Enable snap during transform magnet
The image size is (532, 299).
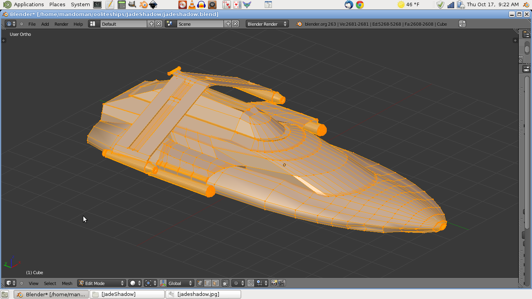(x=251, y=283)
